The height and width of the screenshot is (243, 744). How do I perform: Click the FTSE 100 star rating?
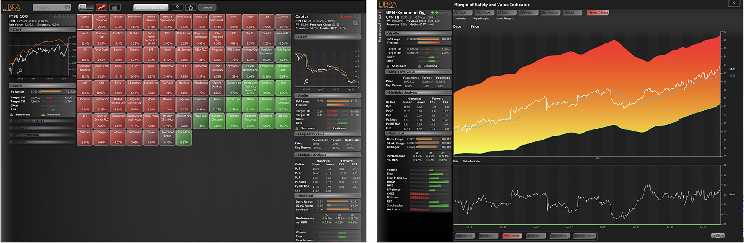[x=64, y=17]
